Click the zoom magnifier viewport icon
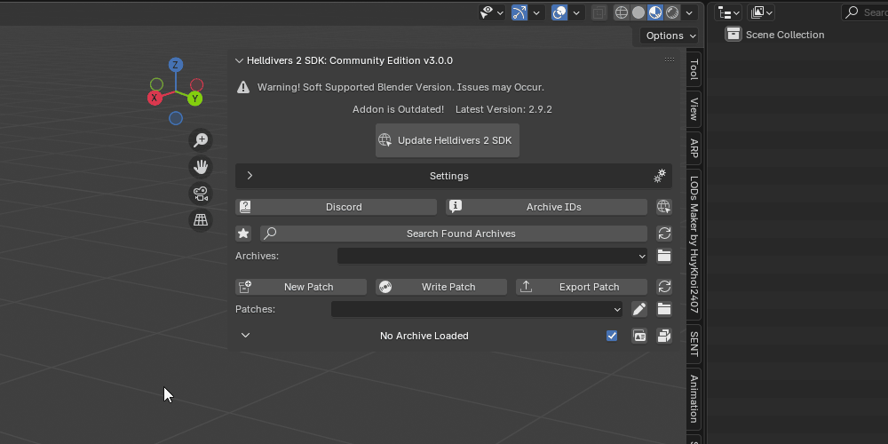 point(201,139)
